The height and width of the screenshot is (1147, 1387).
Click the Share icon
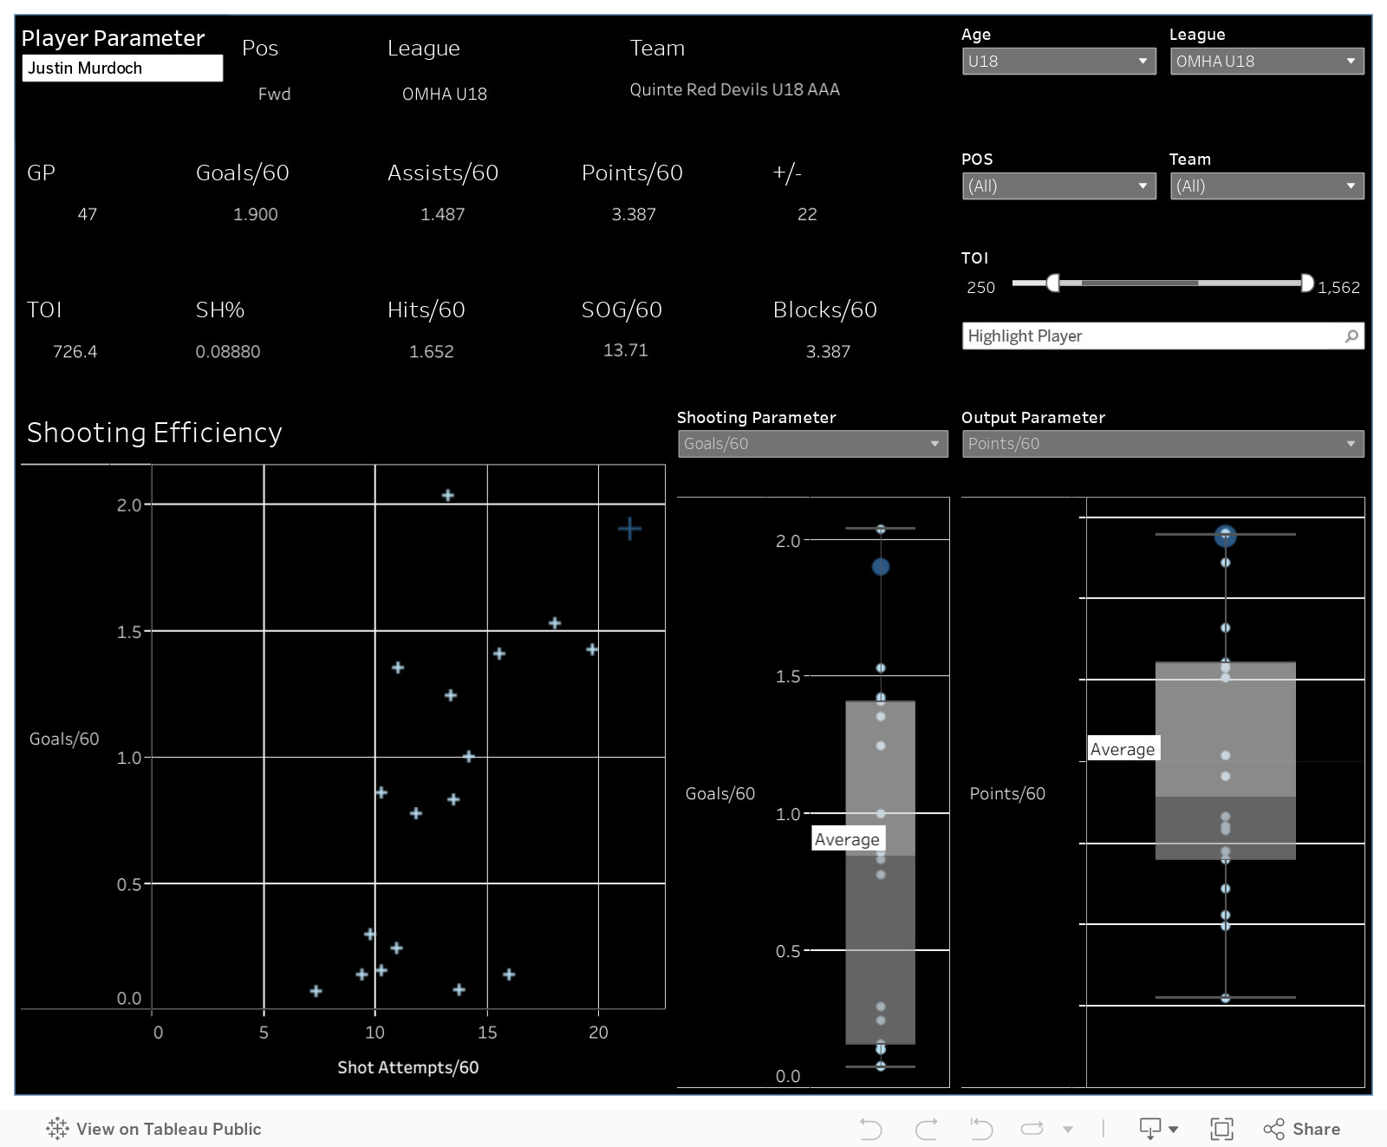click(x=1273, y=1129)
